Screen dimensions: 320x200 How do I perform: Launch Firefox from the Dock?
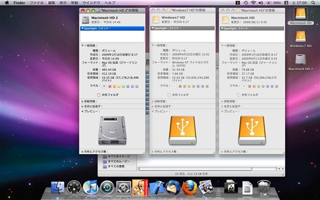189,187
